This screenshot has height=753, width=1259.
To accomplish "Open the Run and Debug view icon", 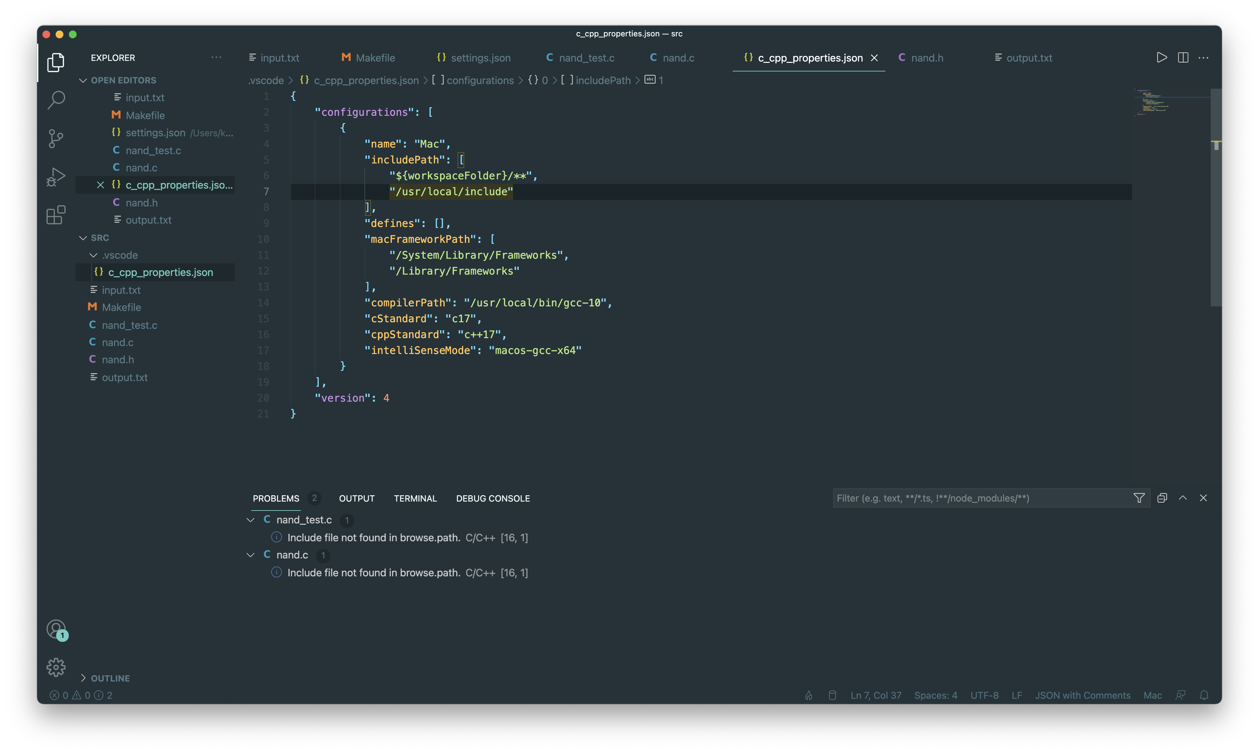I will coord(56,177).
